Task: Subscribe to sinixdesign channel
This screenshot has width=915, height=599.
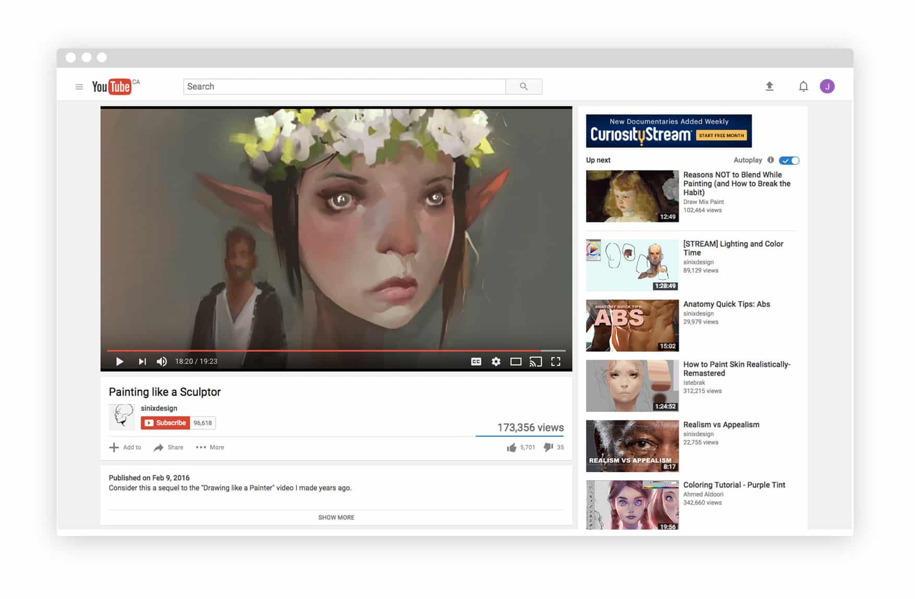Action: [x=165, y=423]
